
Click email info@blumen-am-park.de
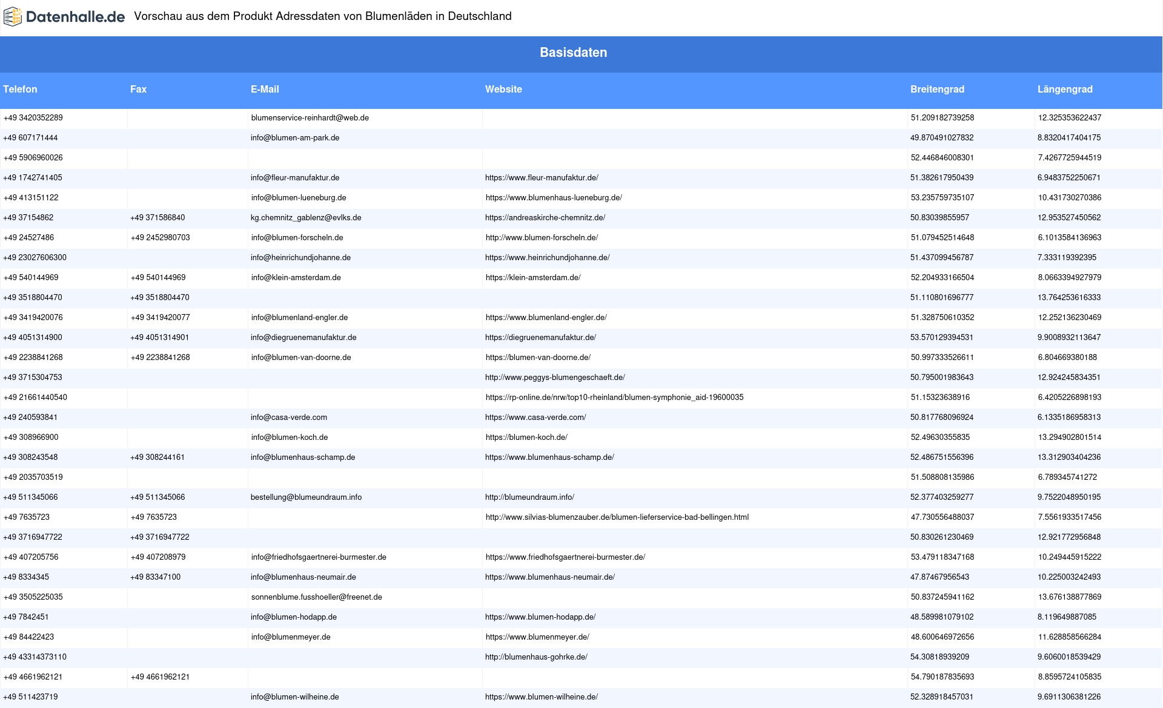click(x=295, y=138)
